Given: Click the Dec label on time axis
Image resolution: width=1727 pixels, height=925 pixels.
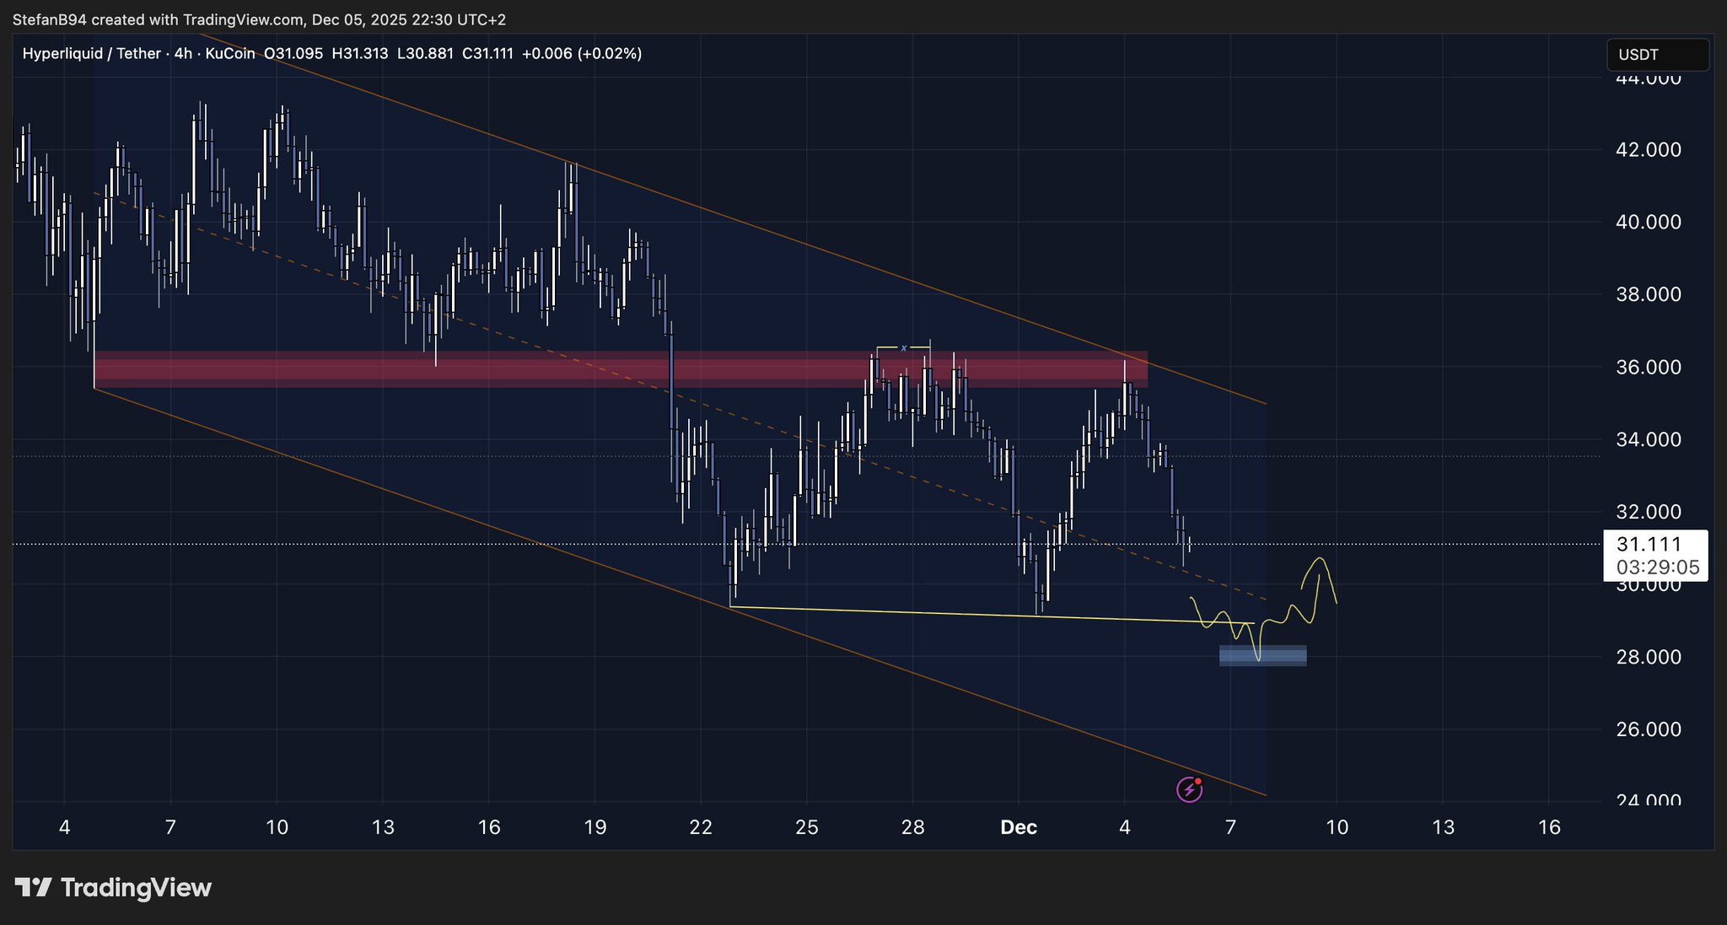Looking at the screenshot, I should (1018, 827).
